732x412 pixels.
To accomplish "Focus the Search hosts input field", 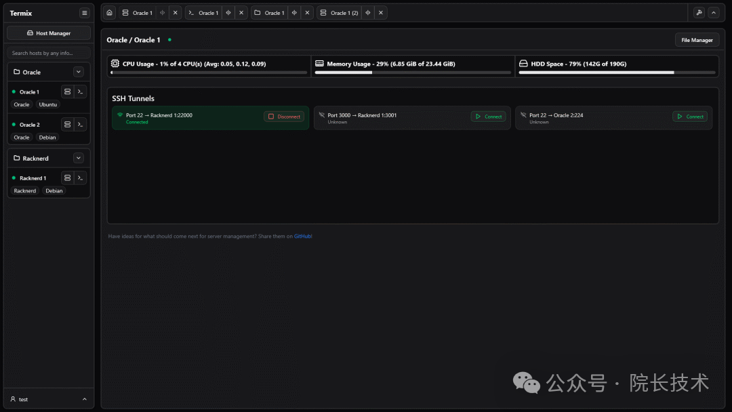I will [x=49, y=53].
